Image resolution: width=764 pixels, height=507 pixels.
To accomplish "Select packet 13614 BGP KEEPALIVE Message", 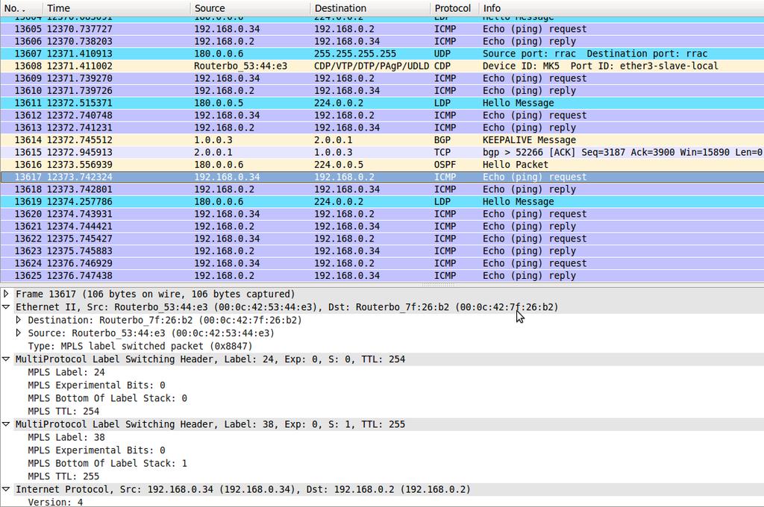I will click(382, 139).
